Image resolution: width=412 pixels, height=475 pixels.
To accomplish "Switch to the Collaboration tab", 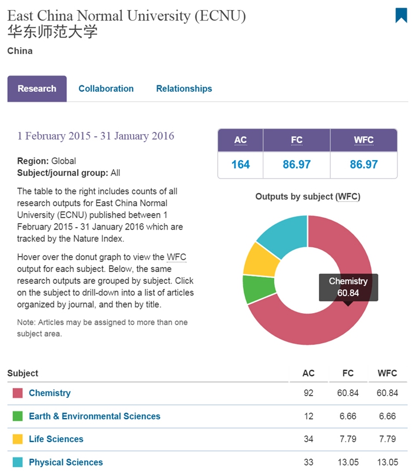I will [106, 89].
